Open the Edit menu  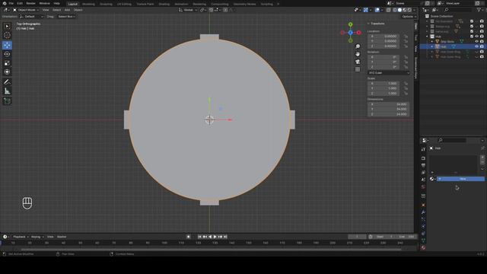[20, 3]
